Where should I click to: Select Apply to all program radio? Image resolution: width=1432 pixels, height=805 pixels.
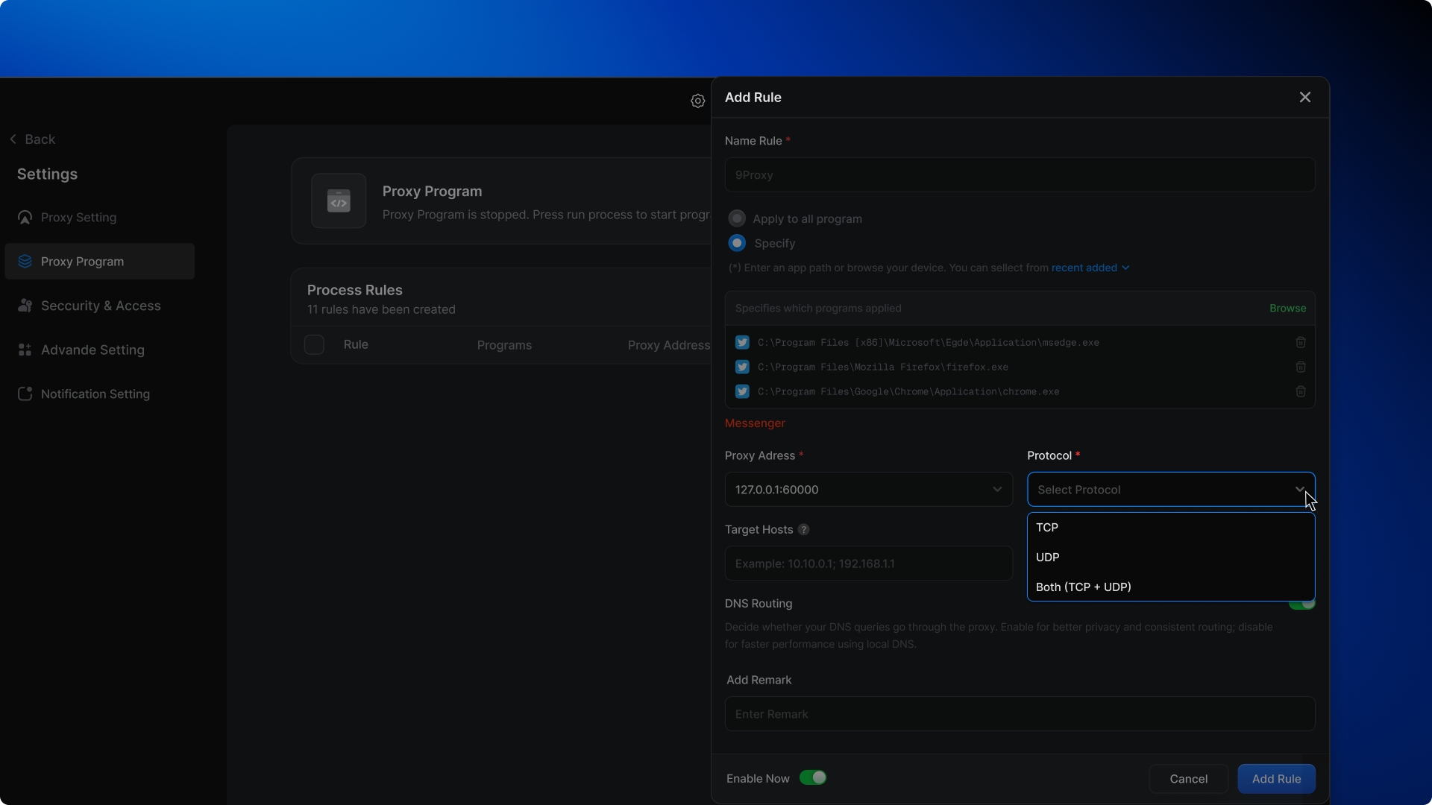click(737, 218)
